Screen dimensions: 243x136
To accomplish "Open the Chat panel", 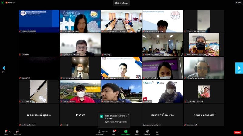I will (x=114, y=131).
